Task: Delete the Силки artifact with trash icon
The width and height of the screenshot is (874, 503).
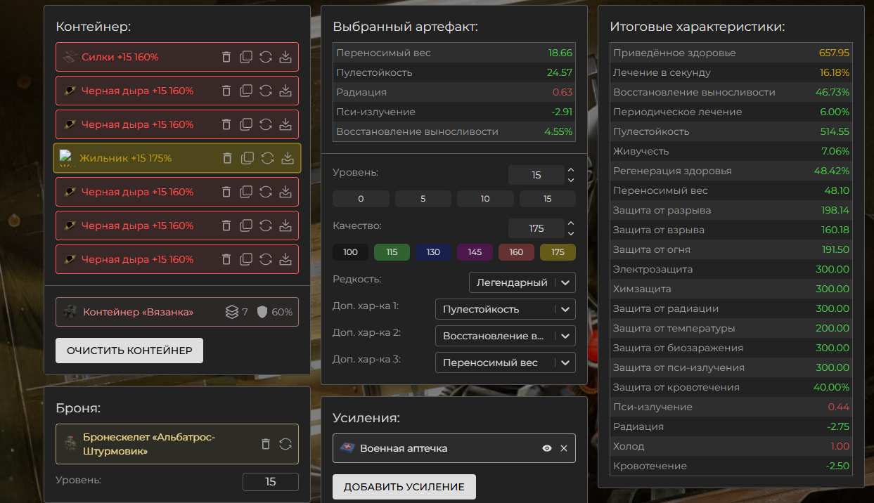Action: [x=226, y=57]
